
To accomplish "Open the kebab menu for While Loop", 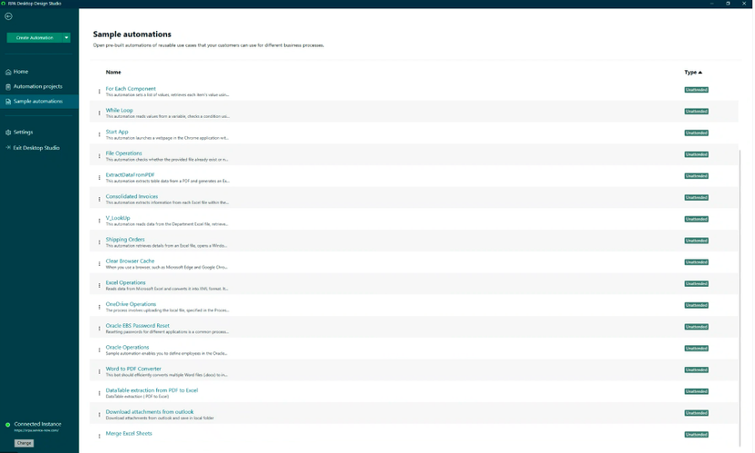I will [x=100, y=113].
